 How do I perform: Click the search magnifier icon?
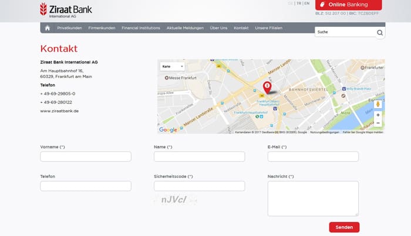(380, 33)
